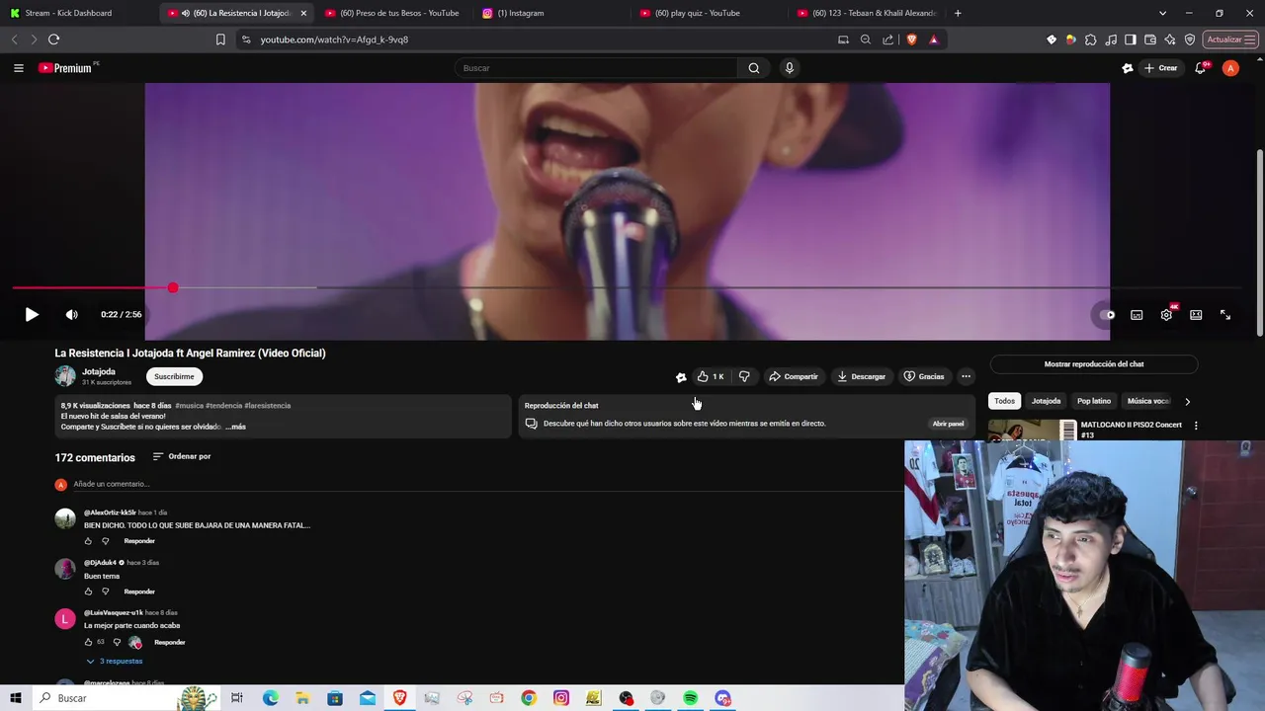Enter fullscreen mode
The image size is (1265, 711).
(x=1225, y=314)
